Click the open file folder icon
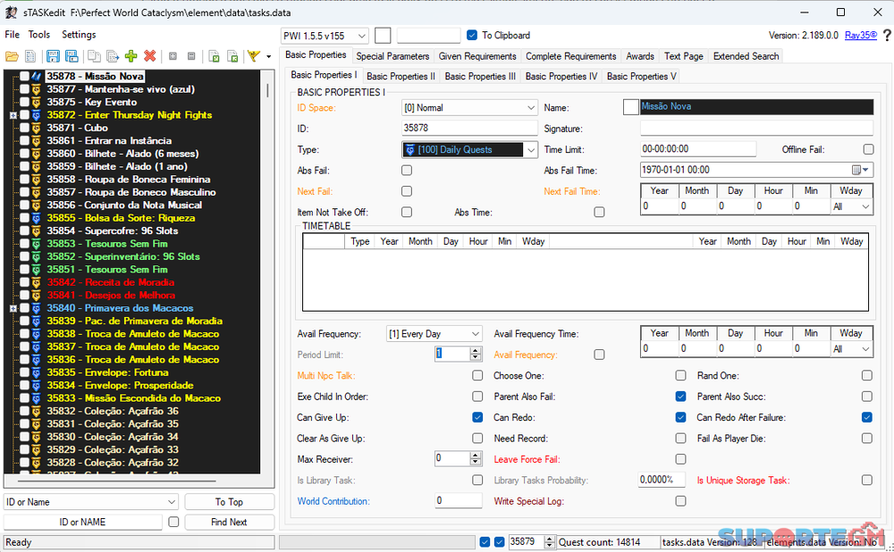The height and width of the screenshot is (552, 894). [12, 56]
